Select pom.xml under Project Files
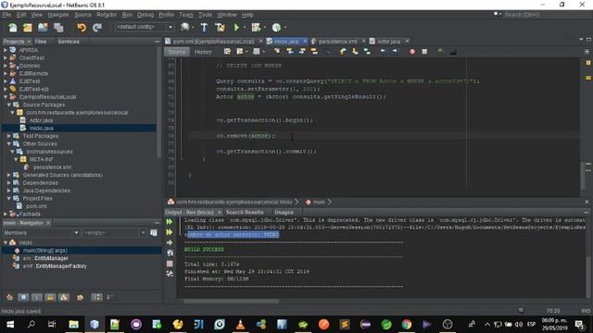593x333 pixels. tap(36, 206)
